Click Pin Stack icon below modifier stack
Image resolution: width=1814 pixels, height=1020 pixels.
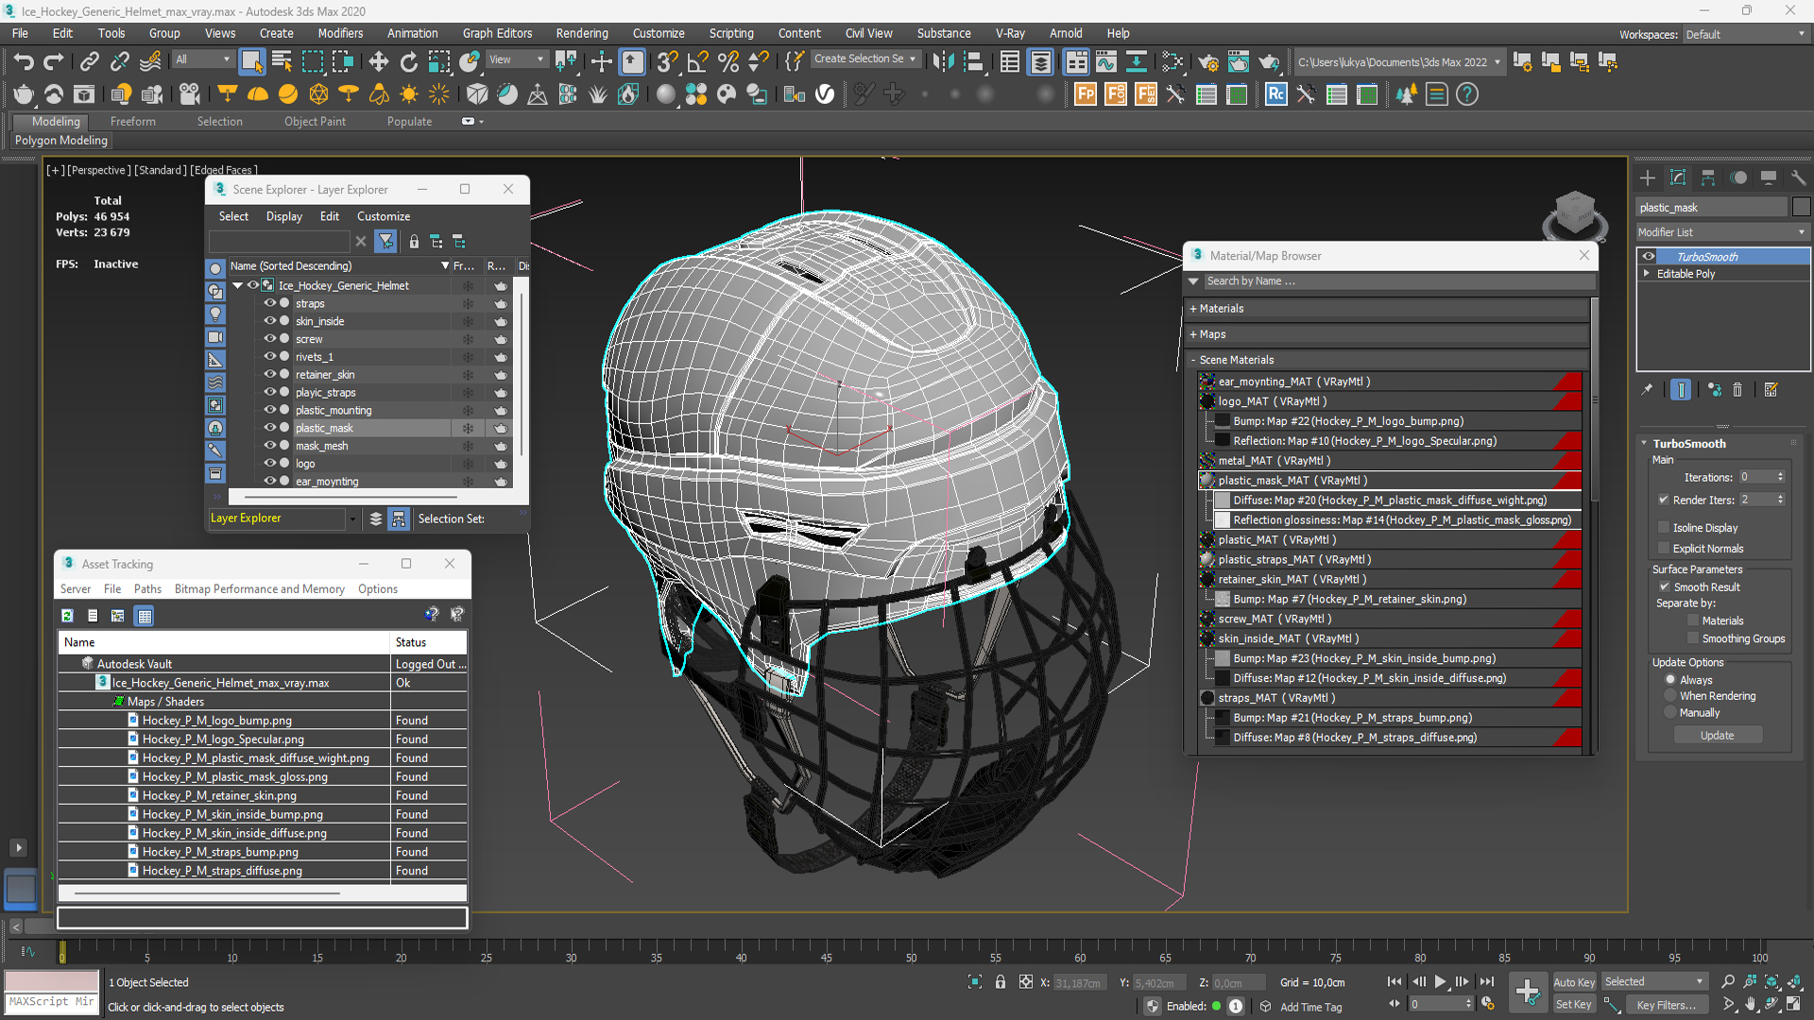click(1647, 390)
